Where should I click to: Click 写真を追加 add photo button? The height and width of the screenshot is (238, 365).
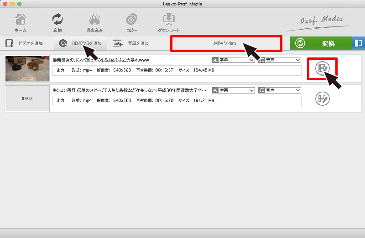(130, 43)
